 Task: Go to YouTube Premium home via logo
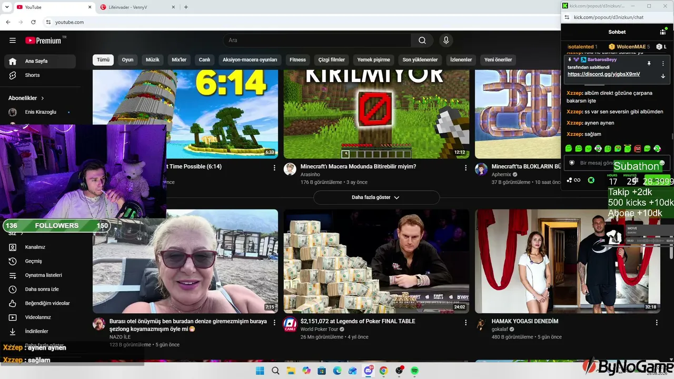(43, 41)
